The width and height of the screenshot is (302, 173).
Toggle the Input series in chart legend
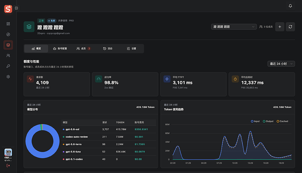(x=255, y=121)
